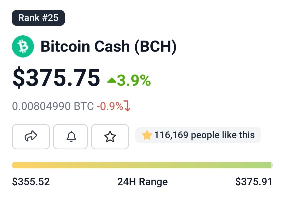
Task: Click the share arrow icon button
Action: point(31,137)
